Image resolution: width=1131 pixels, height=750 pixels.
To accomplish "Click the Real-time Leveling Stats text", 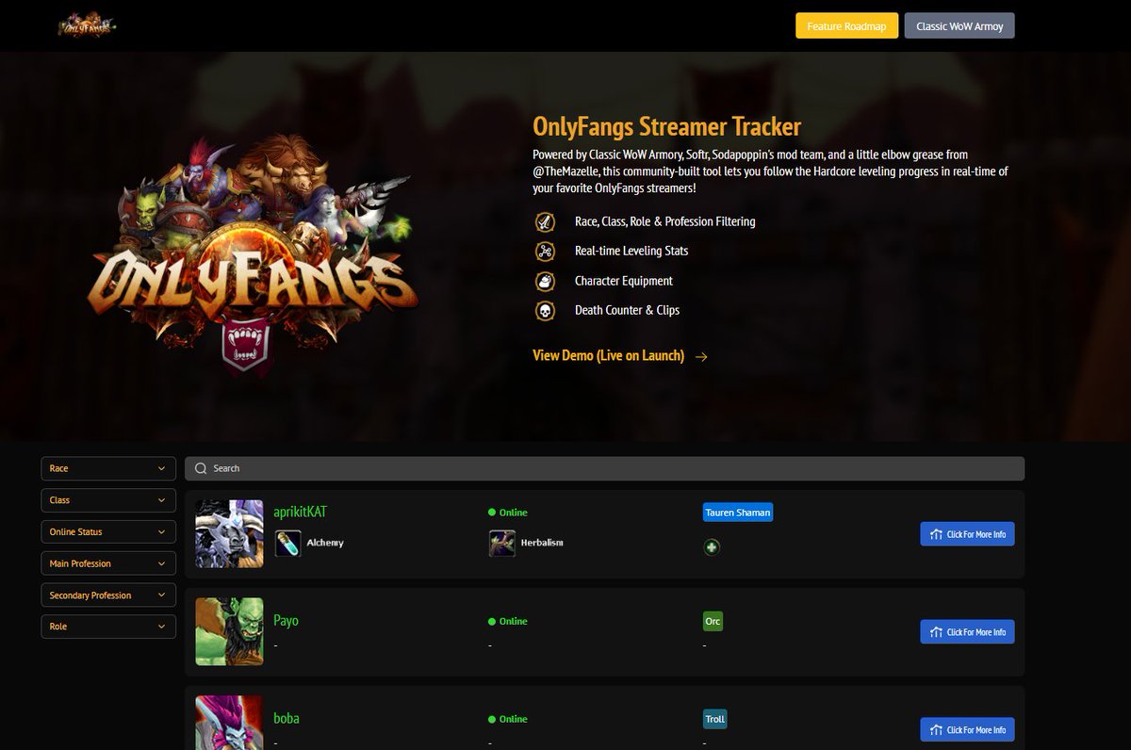I will [631, 251].
